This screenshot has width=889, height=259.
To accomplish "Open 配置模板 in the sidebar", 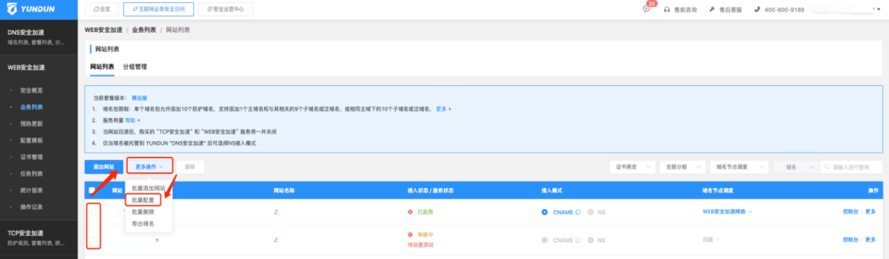I will coord(31,140).
